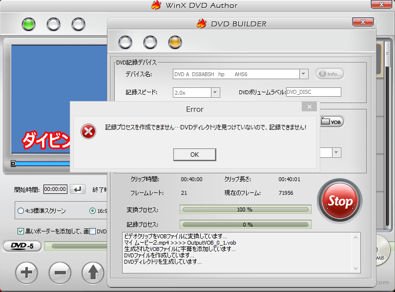Click the クリップ時間 value 00:40:00
Image resolution: width=395 pixels, height=292 pixels.
tap(191, 179)
